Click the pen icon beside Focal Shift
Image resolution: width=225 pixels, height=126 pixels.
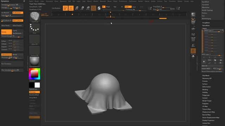tap(150, 8)
